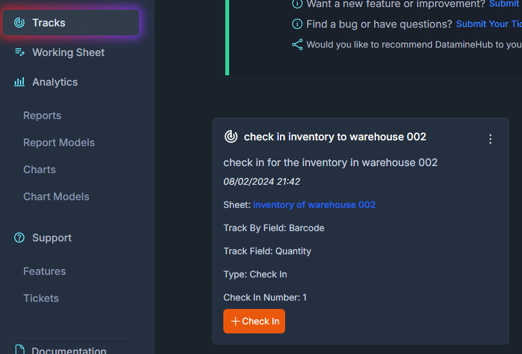Click the 'Submit' link for new features

pos(505,4)
